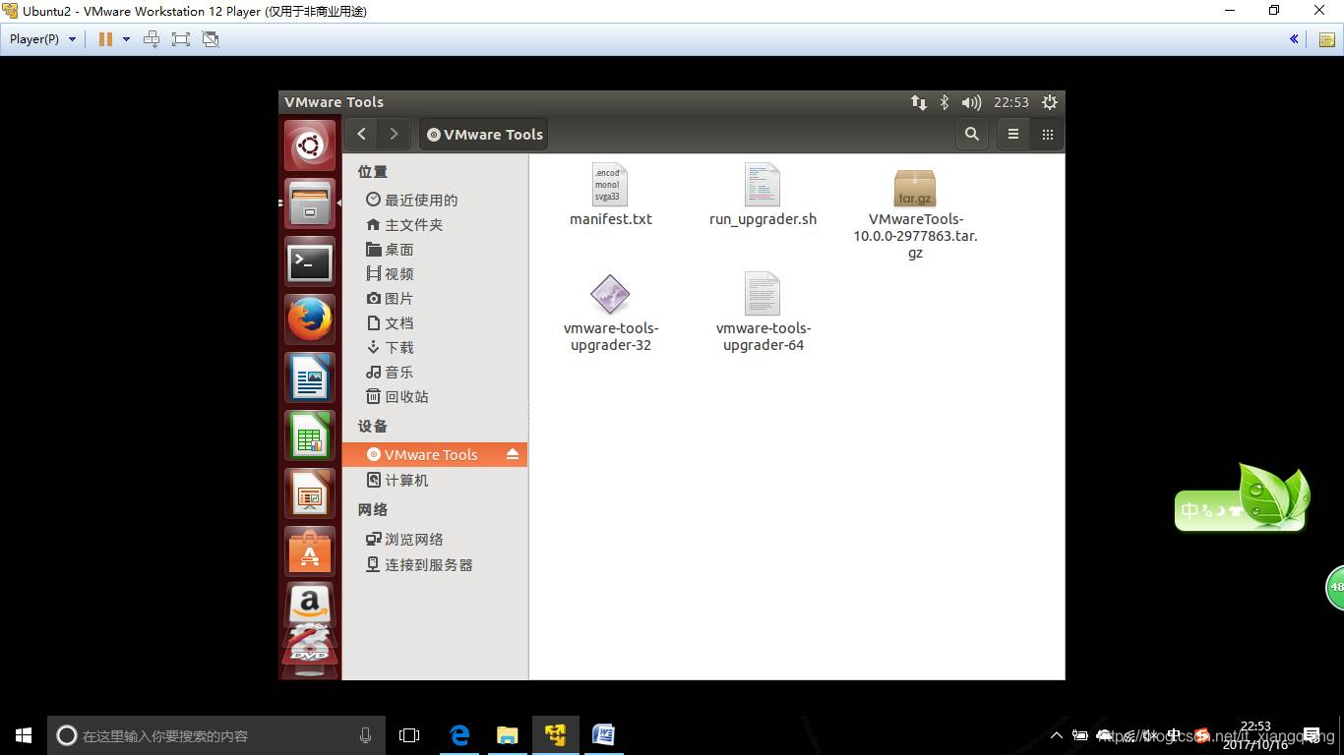This screenshot has height=755, width=1344.
Task: Select run_upgrader.sh script
Action: click(x=763, y=196)
